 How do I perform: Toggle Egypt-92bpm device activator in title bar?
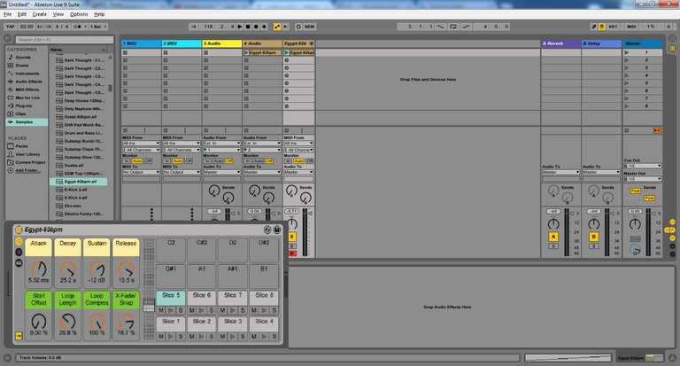pos(19,230)
